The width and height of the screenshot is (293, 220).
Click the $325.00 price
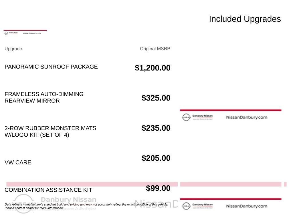[156, 98]
